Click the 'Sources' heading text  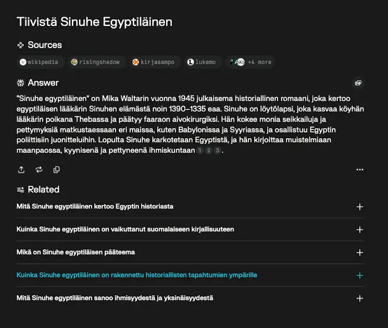45,45
